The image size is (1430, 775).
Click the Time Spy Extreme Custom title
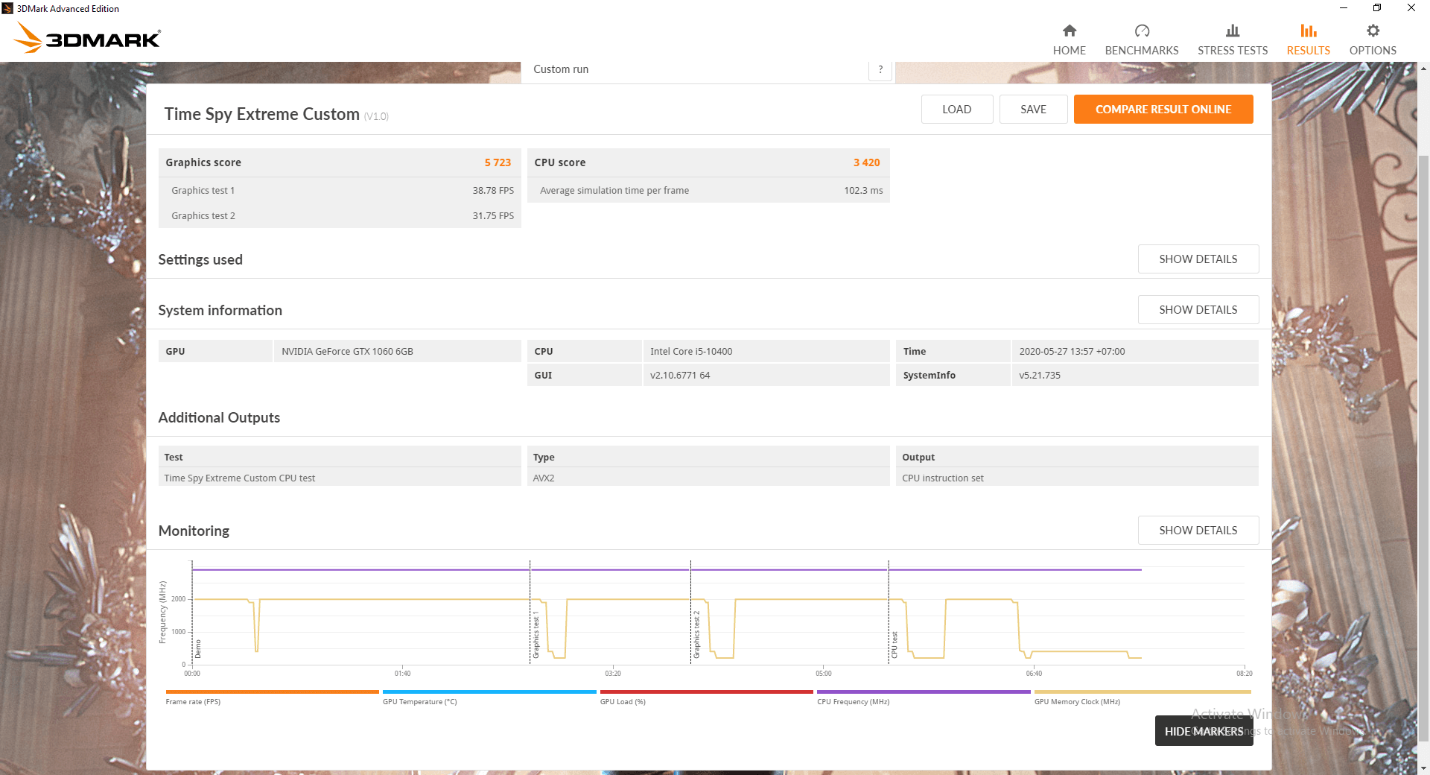click(x=261, y=114)
